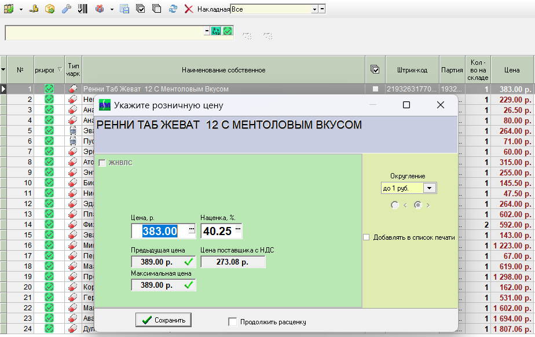Click ellipsis button in Цена field
Screen dimensions: 535x337
pyautogui.click(x=192, y=229)
